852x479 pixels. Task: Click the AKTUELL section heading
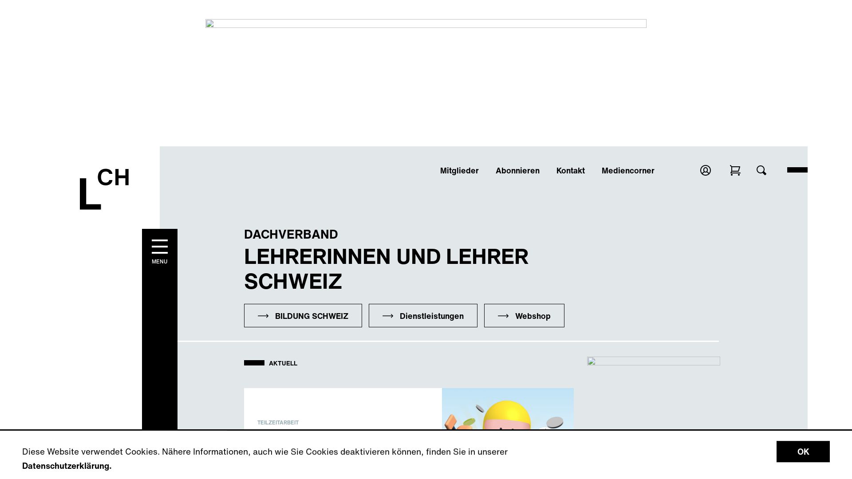click(283, 363)
